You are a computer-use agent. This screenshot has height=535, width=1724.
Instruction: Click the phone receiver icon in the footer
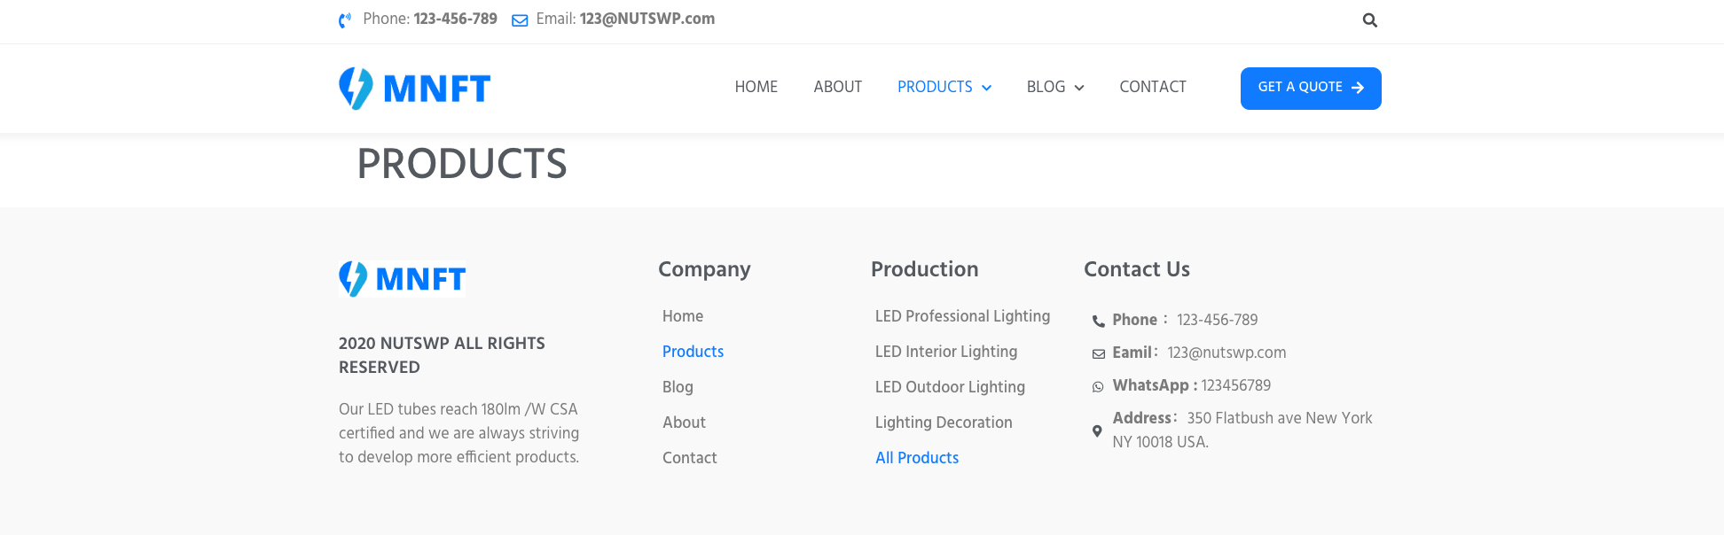coord(1098,320)
